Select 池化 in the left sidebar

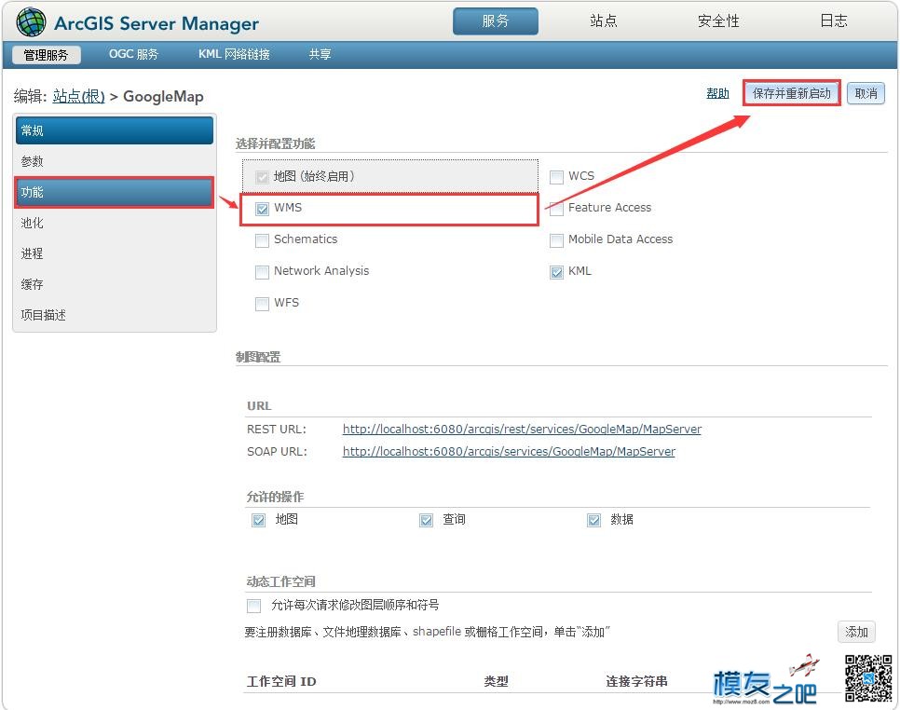pos(115,223)
